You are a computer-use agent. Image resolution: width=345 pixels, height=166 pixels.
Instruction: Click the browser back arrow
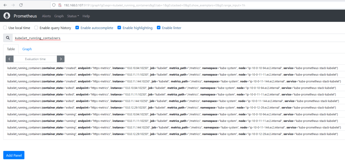pos(5,5)
